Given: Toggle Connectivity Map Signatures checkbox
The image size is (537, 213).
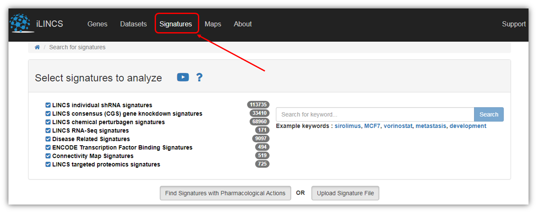Looking at the screenshot, I should point(48,156).
